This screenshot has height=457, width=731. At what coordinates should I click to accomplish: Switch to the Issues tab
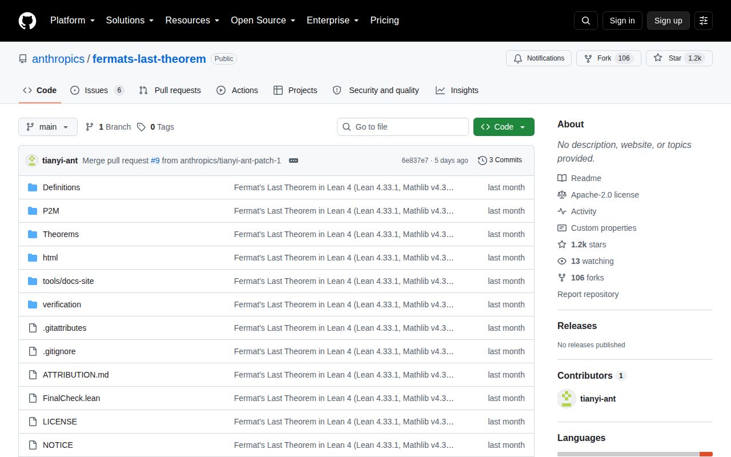[97, 90]
